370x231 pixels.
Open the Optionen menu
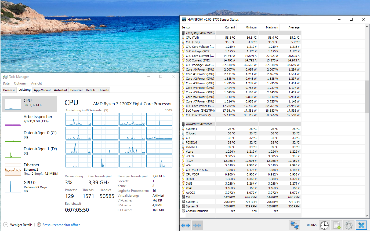(21, 83)
